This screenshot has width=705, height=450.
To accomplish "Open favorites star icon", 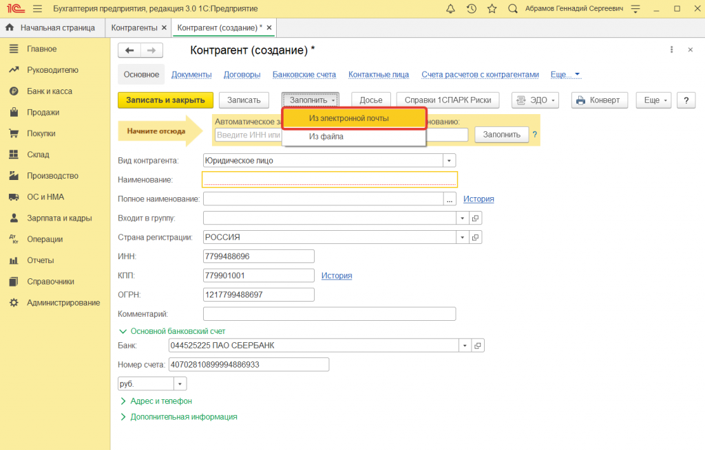I will pos(492,9).
